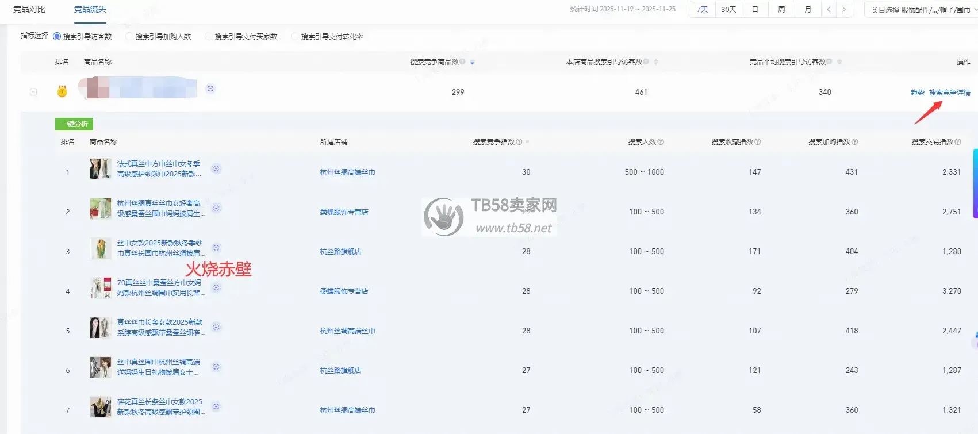
Task: Click analysis icon beside rank 5 product
Action: (x=216, y=327)
